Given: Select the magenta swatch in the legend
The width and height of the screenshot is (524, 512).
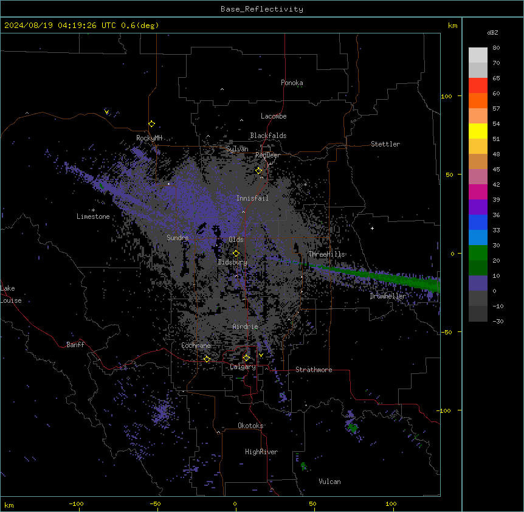Looking at the screenshot, I should [478, 192].
